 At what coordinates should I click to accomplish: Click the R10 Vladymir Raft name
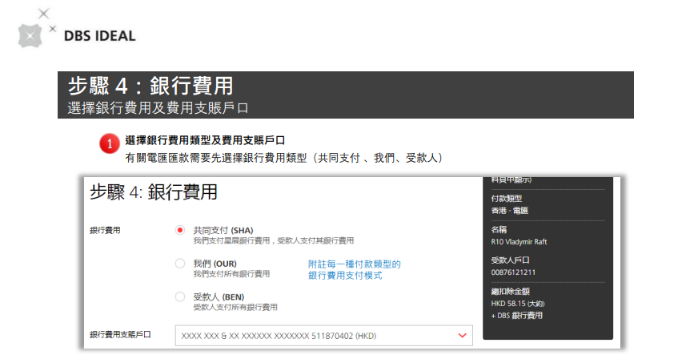519,242
